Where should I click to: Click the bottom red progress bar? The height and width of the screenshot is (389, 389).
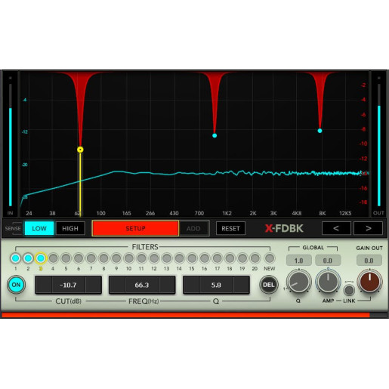coord(186,315)
